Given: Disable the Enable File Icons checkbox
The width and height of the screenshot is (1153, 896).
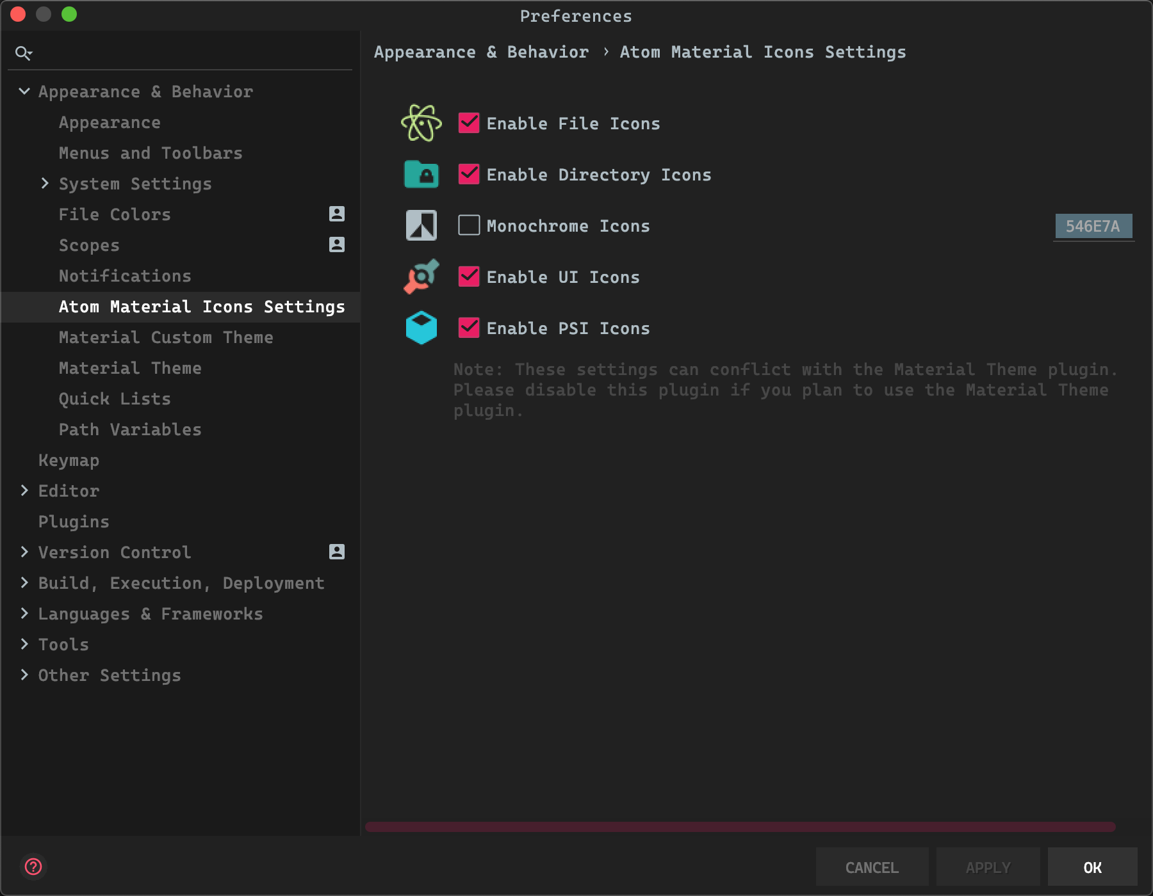Looking at the screenshot, I should tap(468, 123).
